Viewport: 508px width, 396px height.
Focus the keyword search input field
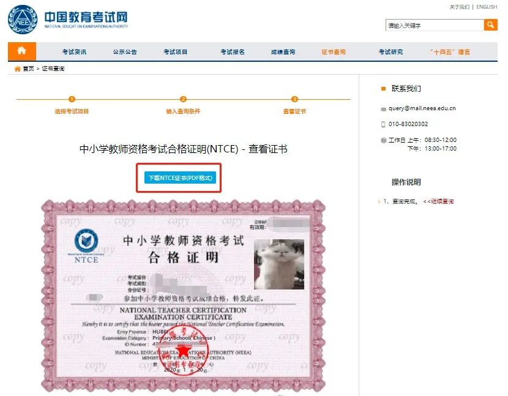(x=435, y=25)
